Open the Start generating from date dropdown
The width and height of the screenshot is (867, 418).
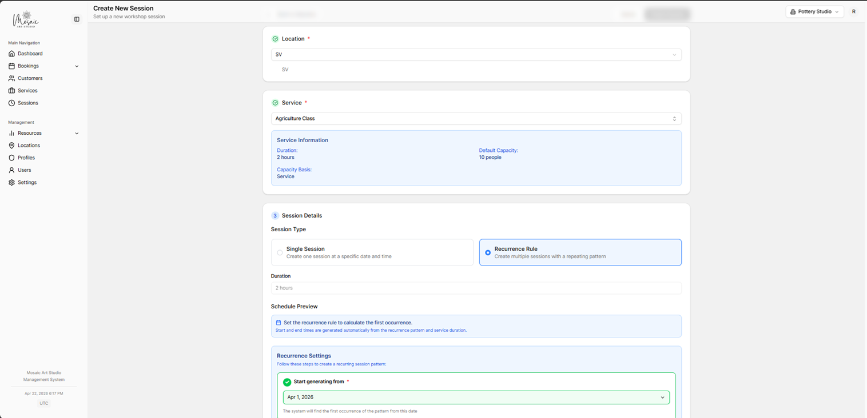[476, 397]
